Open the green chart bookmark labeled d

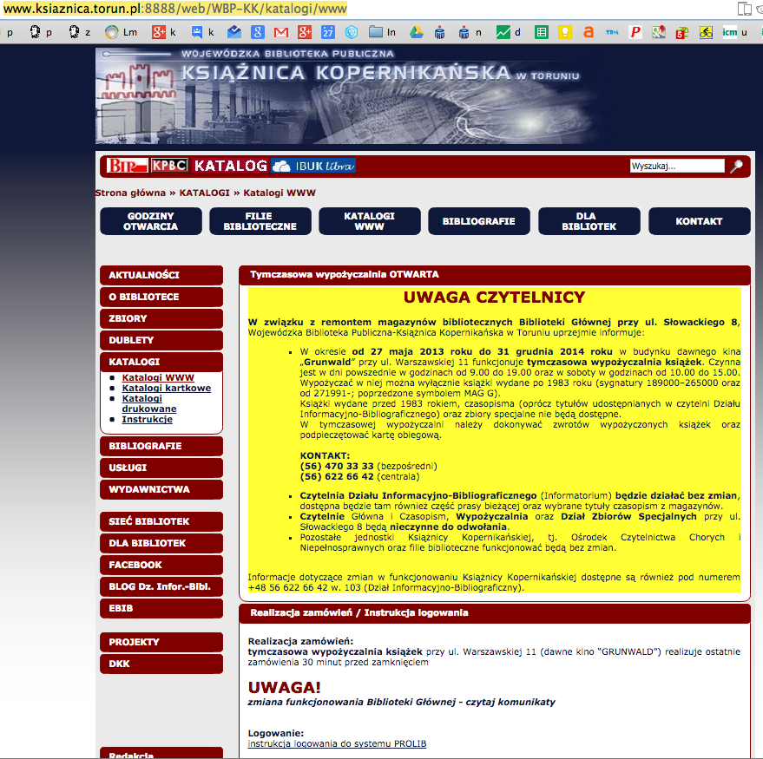[x=508, y=32]
